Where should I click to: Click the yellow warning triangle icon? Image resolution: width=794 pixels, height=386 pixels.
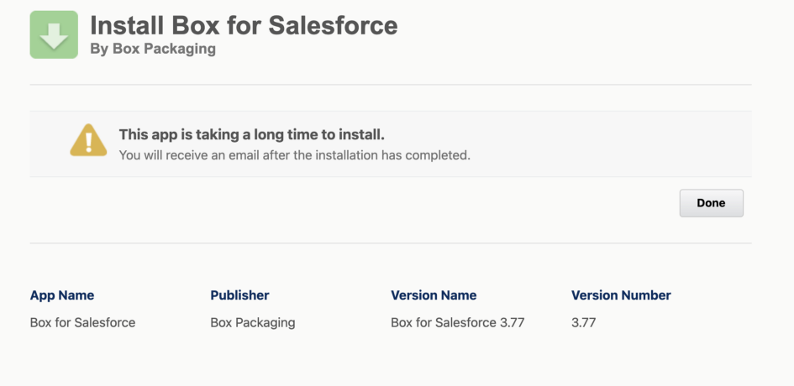click(87, 141)
